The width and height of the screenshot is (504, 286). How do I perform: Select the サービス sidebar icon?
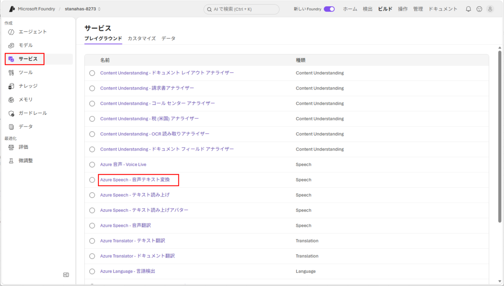(11, 59)
